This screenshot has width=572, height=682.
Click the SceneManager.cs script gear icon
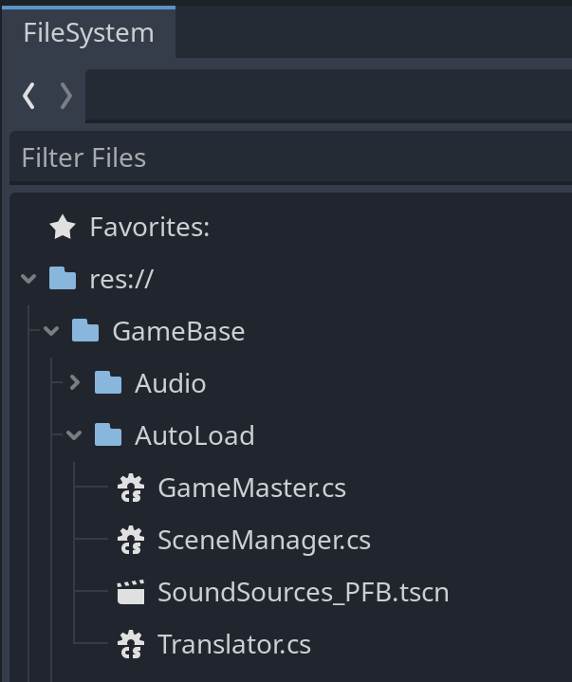tap(130, 541)
